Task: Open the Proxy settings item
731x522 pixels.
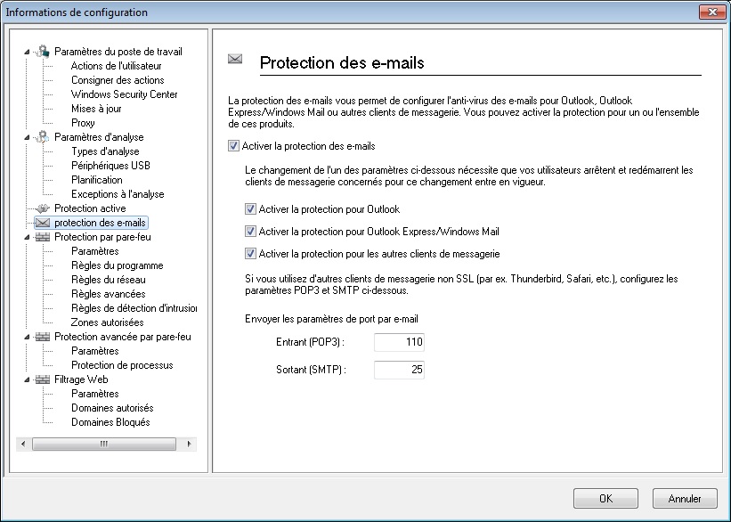Action: click(83, 123)
